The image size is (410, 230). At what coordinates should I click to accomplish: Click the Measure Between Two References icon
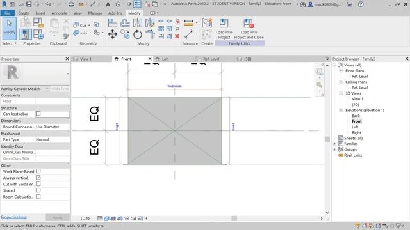pos(188,34)
